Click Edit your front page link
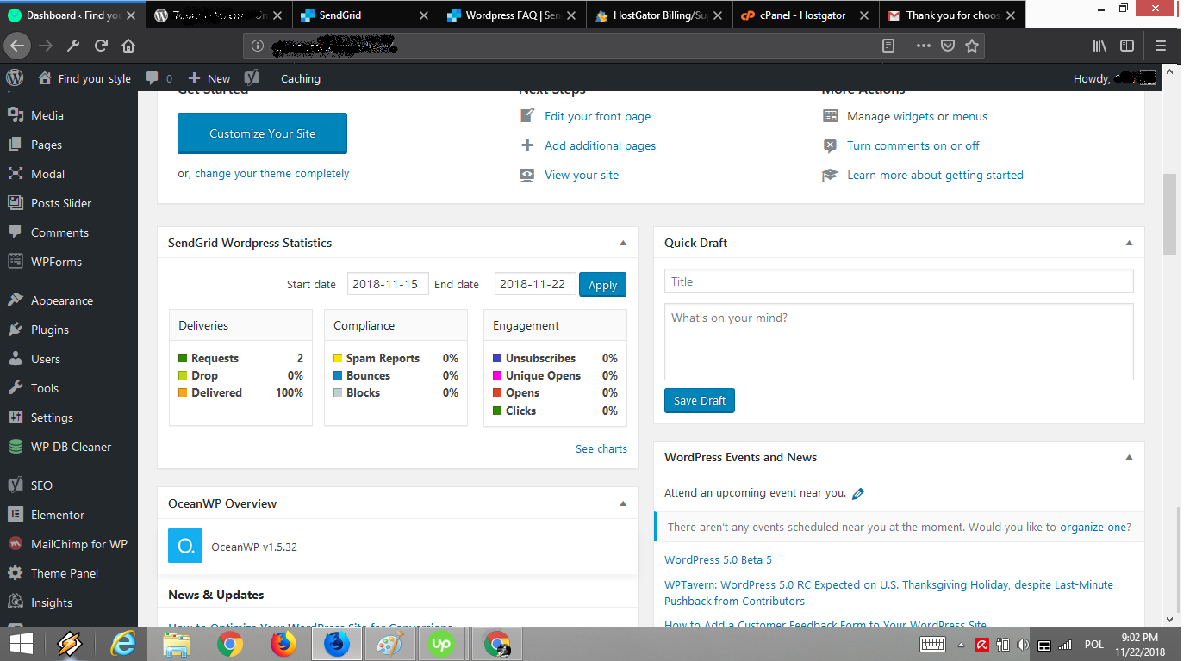The width and height of the screenshot is (1196, 661). (x=597, y=116)
